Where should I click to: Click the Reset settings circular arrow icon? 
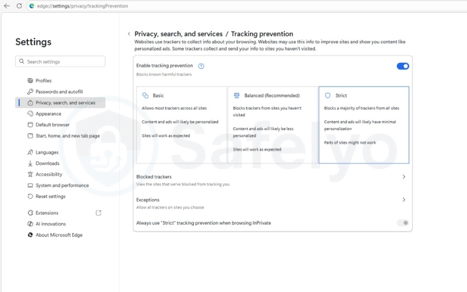(x=30, y=196)
